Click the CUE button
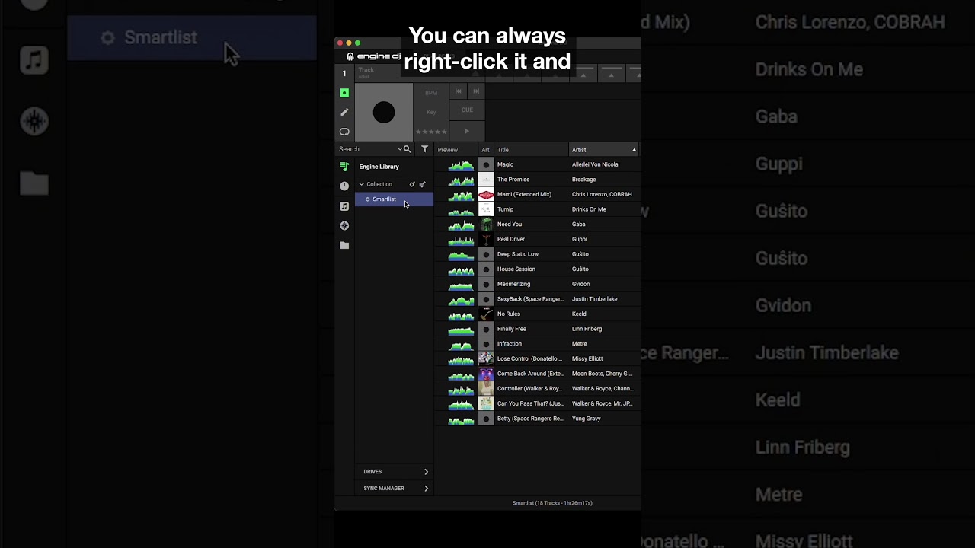975x548 pixels. [x=467, y=110]
